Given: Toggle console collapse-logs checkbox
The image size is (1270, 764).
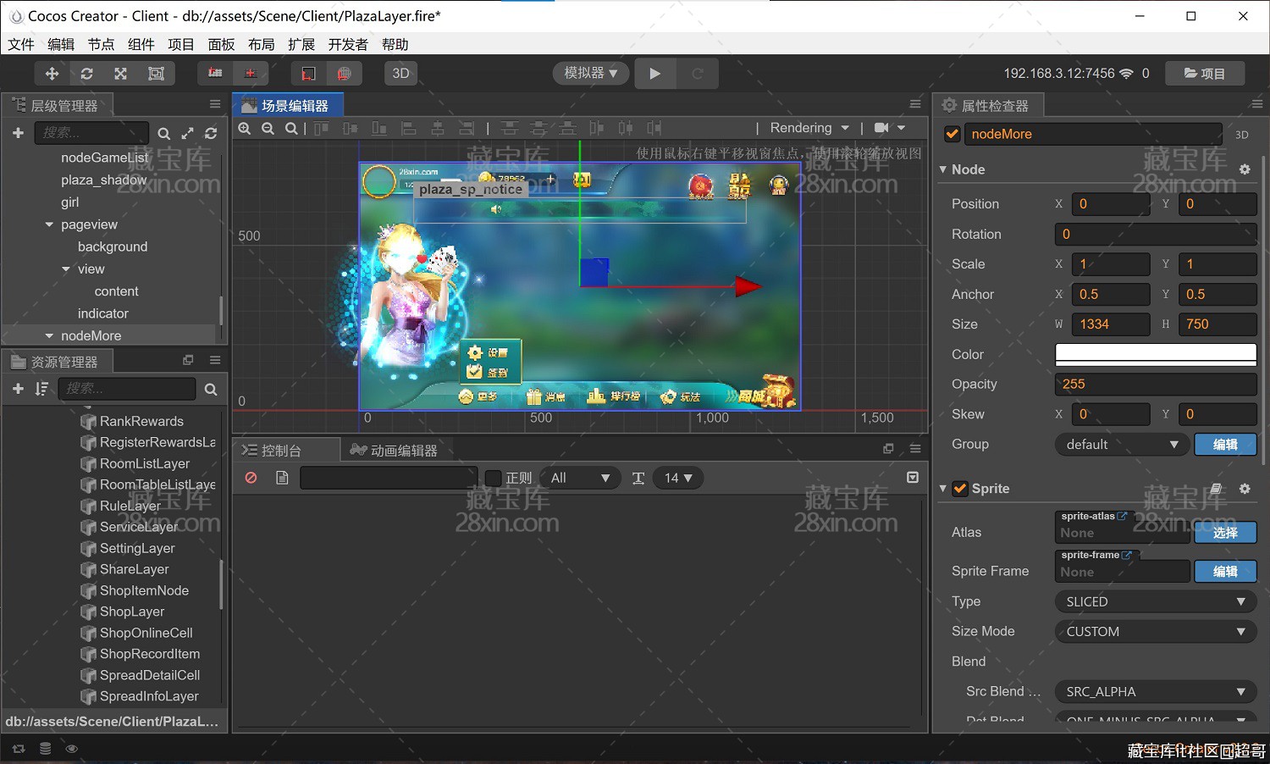Looking at the screenshot, I should (x=913, y=478).
